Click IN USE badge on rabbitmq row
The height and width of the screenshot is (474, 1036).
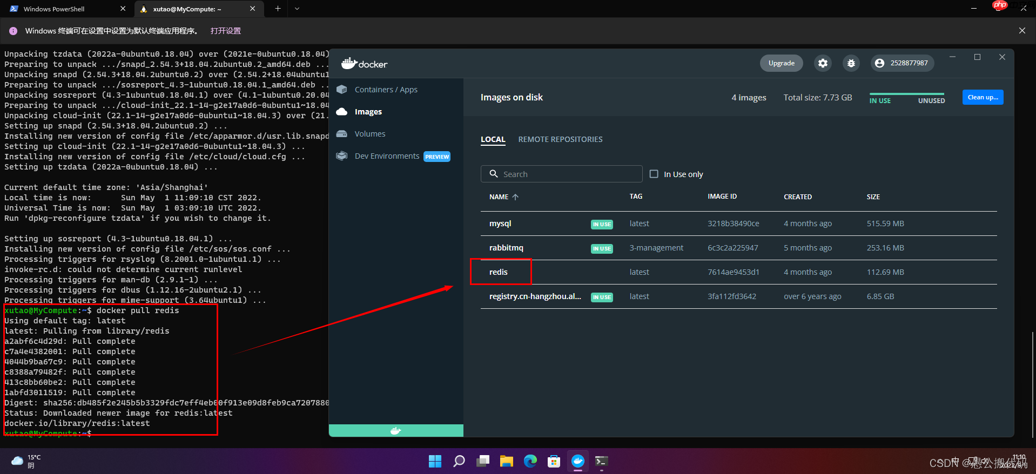click(x=602, y=248)
